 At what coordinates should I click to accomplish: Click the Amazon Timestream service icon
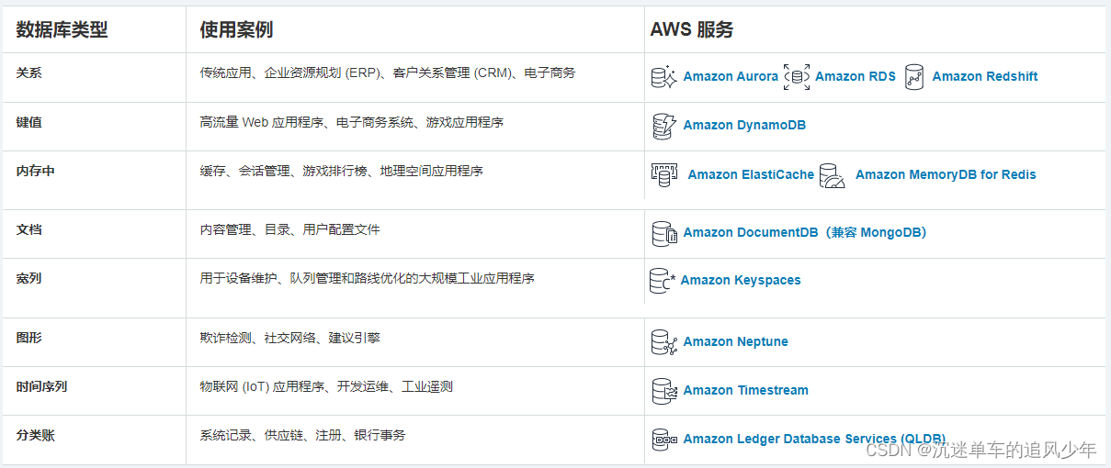663,391
